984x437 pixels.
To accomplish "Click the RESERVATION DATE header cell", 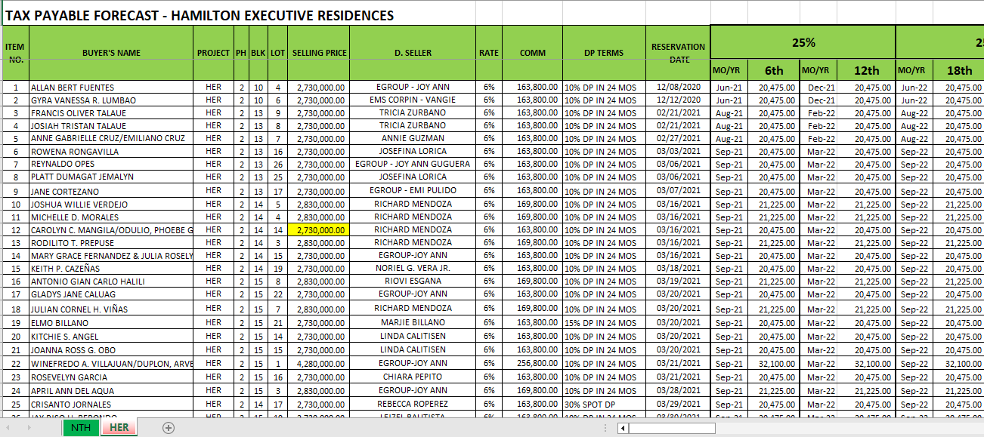I will [x=678, y=53].
